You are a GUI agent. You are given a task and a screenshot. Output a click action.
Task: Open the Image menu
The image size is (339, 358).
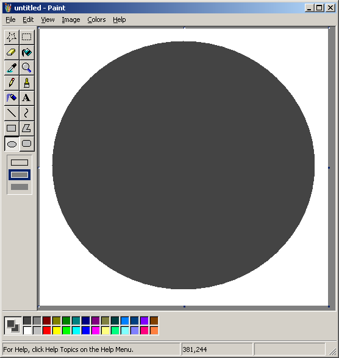pos(71,20)
